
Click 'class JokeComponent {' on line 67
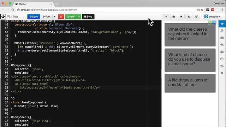click(29, 102)
